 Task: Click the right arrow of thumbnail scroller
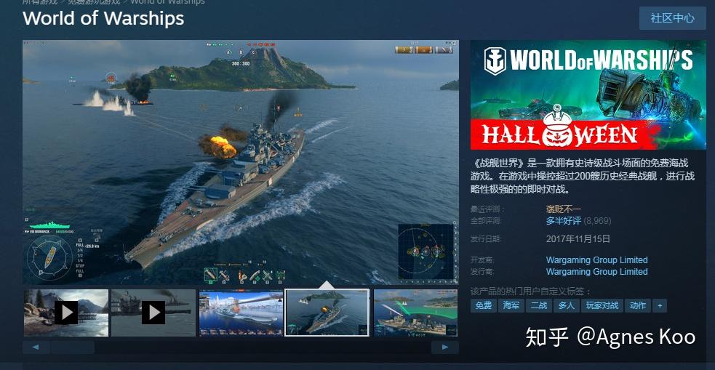pyautogui.click(x=445, y=347)
